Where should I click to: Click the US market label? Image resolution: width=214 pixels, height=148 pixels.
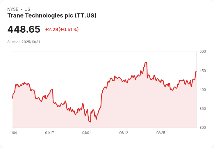click(x=27, y=9)
